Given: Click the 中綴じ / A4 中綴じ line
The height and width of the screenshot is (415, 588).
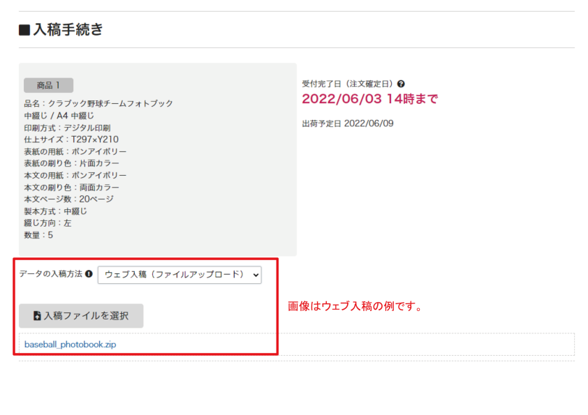Looking at the screenshot, I should (x=59, y=116).
